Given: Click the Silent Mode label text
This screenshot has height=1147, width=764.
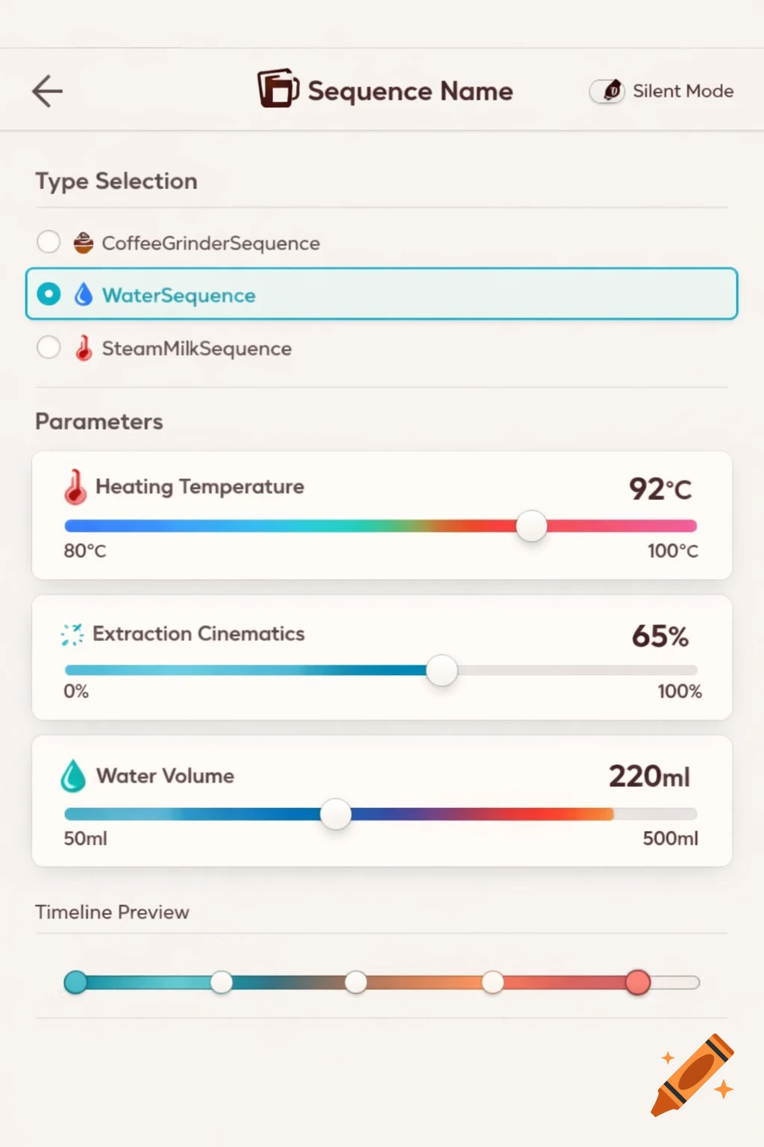Looking at the screenshot, I should coord(683,90).
